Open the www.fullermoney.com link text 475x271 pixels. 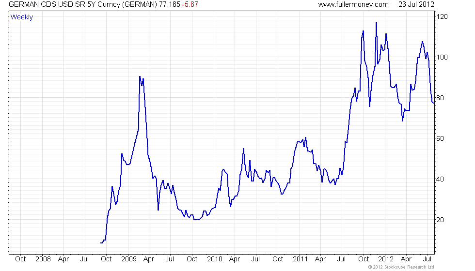click(353, 4)
